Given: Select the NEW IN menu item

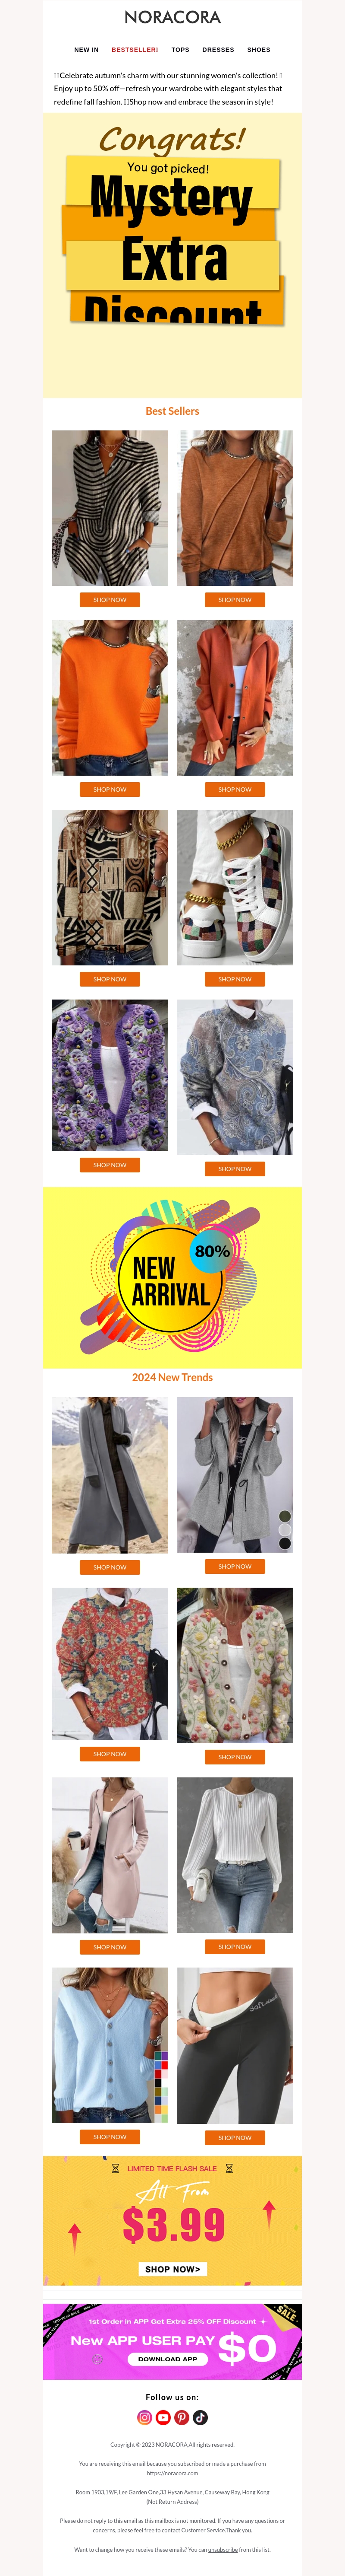Looking at the screenshot, I should 87,49.
